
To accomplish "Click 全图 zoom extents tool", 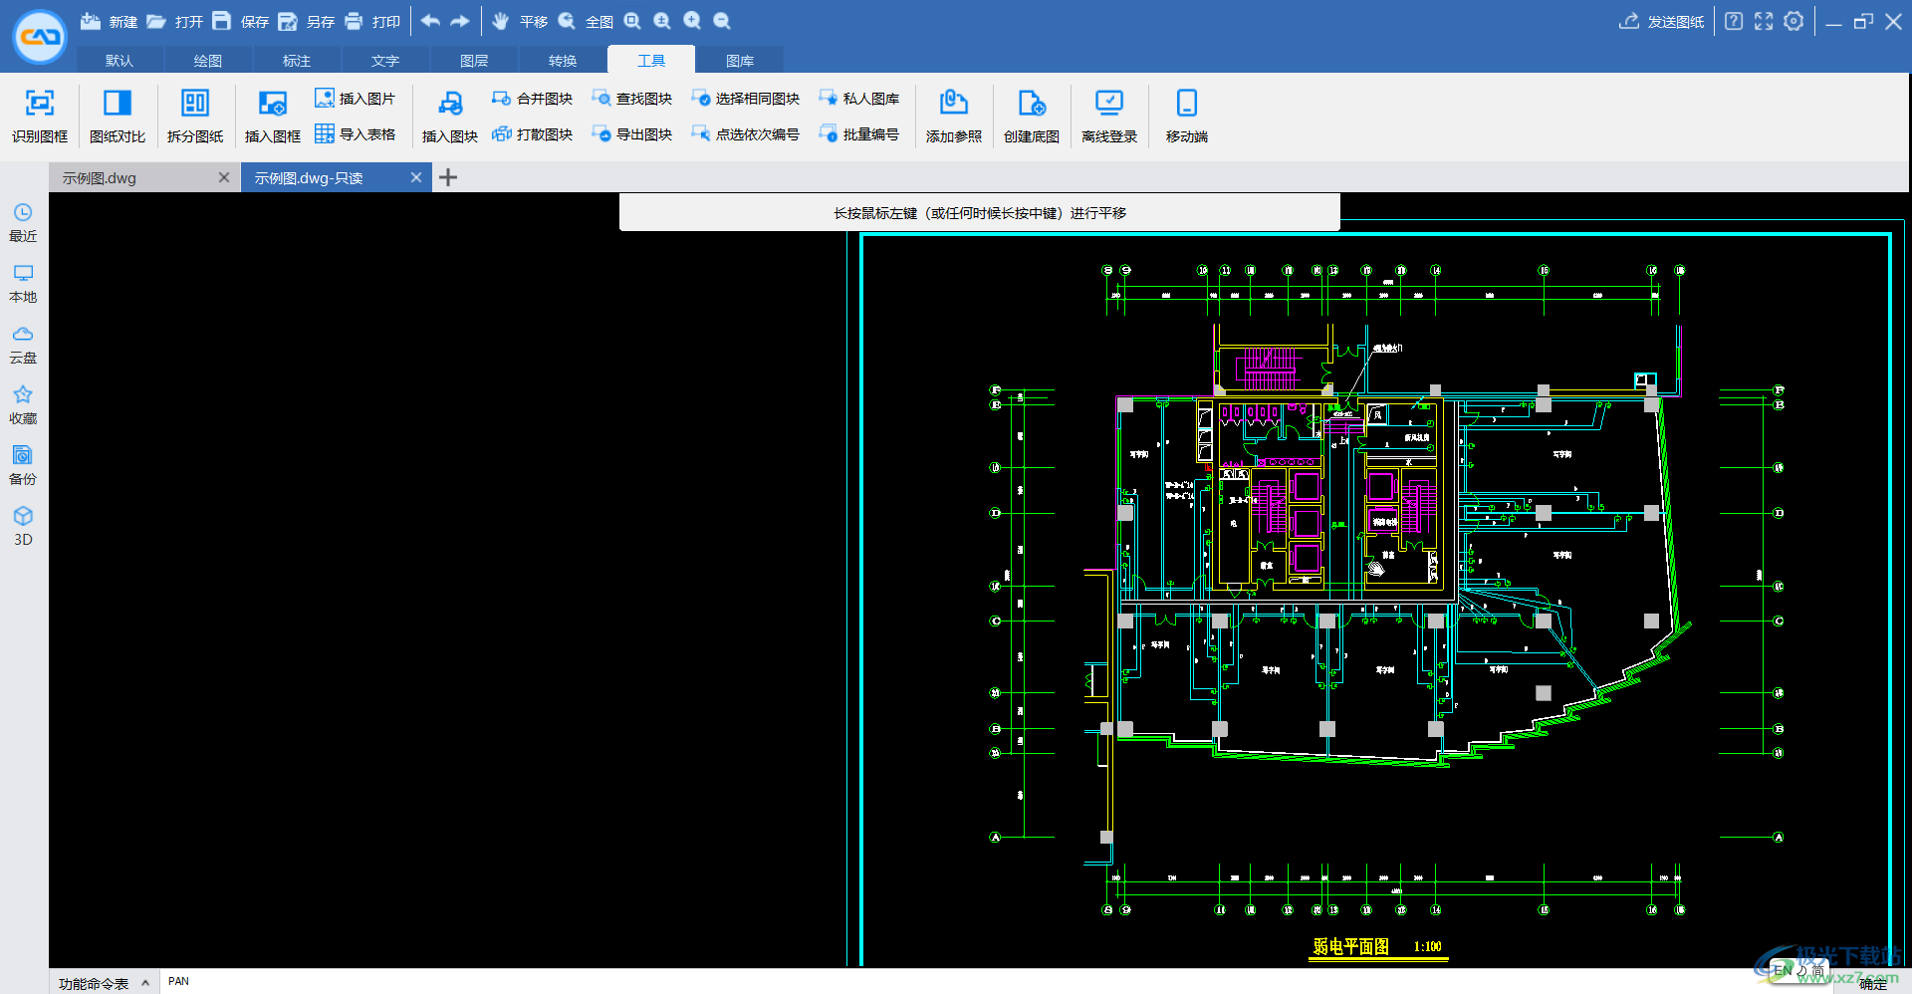I will pos(585,21).
